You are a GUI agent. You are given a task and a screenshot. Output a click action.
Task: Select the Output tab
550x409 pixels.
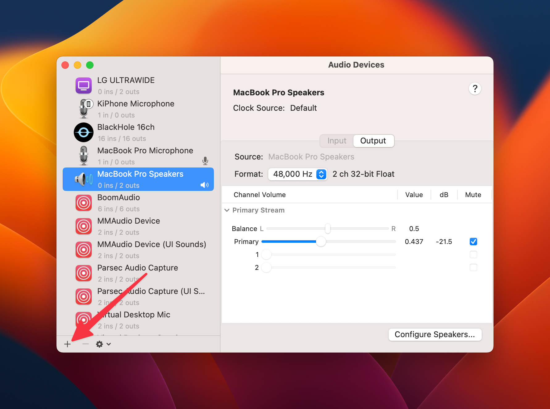(x=373, y=141)
